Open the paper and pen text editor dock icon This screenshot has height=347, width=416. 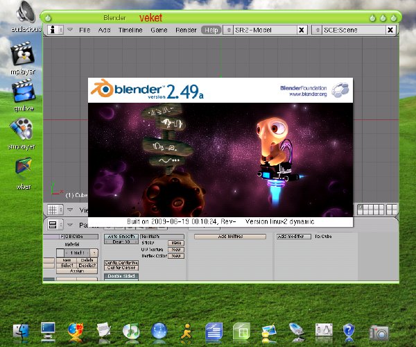click(104, 330)
